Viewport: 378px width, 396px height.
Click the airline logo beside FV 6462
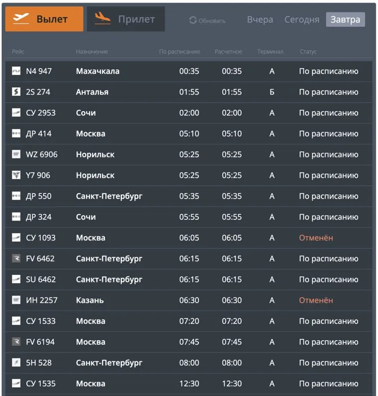[16, 259]
